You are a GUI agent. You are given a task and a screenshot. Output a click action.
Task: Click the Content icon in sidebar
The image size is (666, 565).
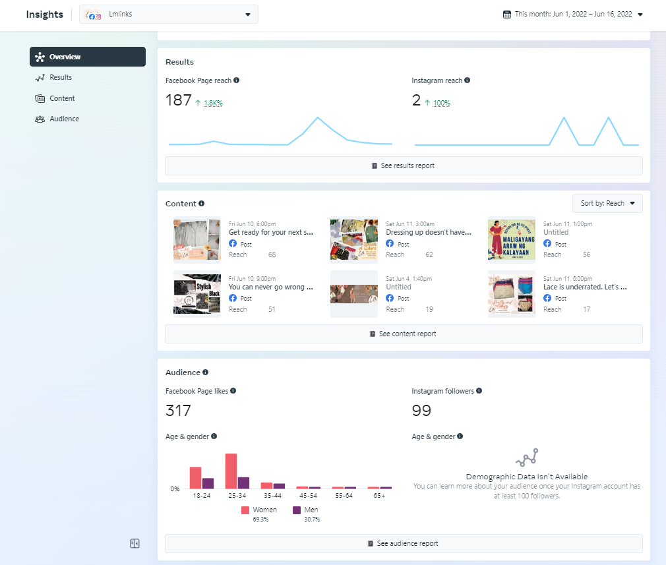(x=40, y=98)
